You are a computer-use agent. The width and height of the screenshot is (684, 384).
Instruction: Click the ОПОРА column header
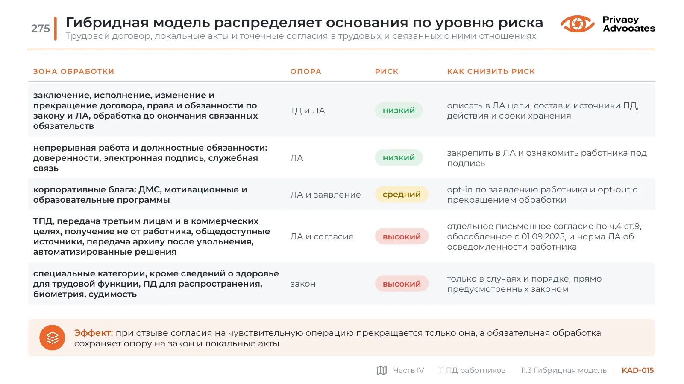[x=305, y=71]
